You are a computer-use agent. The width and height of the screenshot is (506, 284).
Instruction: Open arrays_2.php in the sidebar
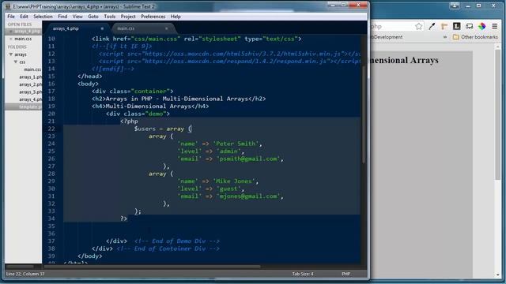[30, 84]
